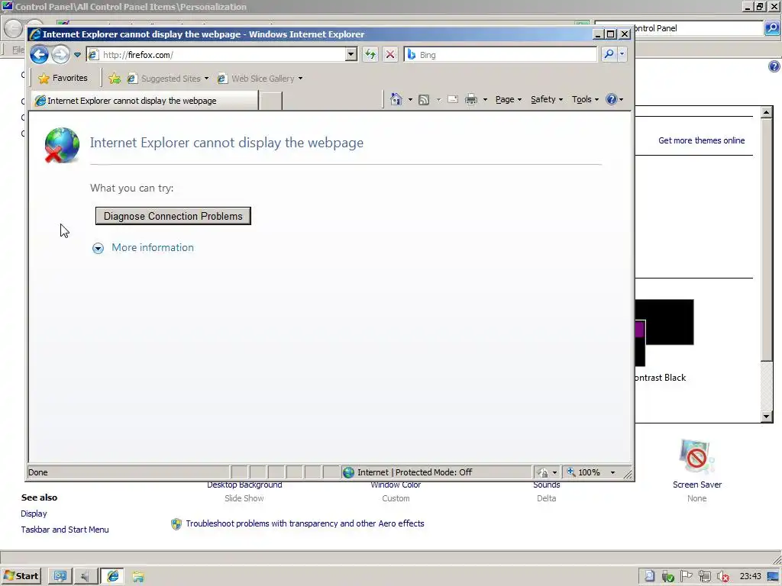This screenshot has width=782, height=586.
Task: Click the muted volume tray icon
Action: pos(722,576)
